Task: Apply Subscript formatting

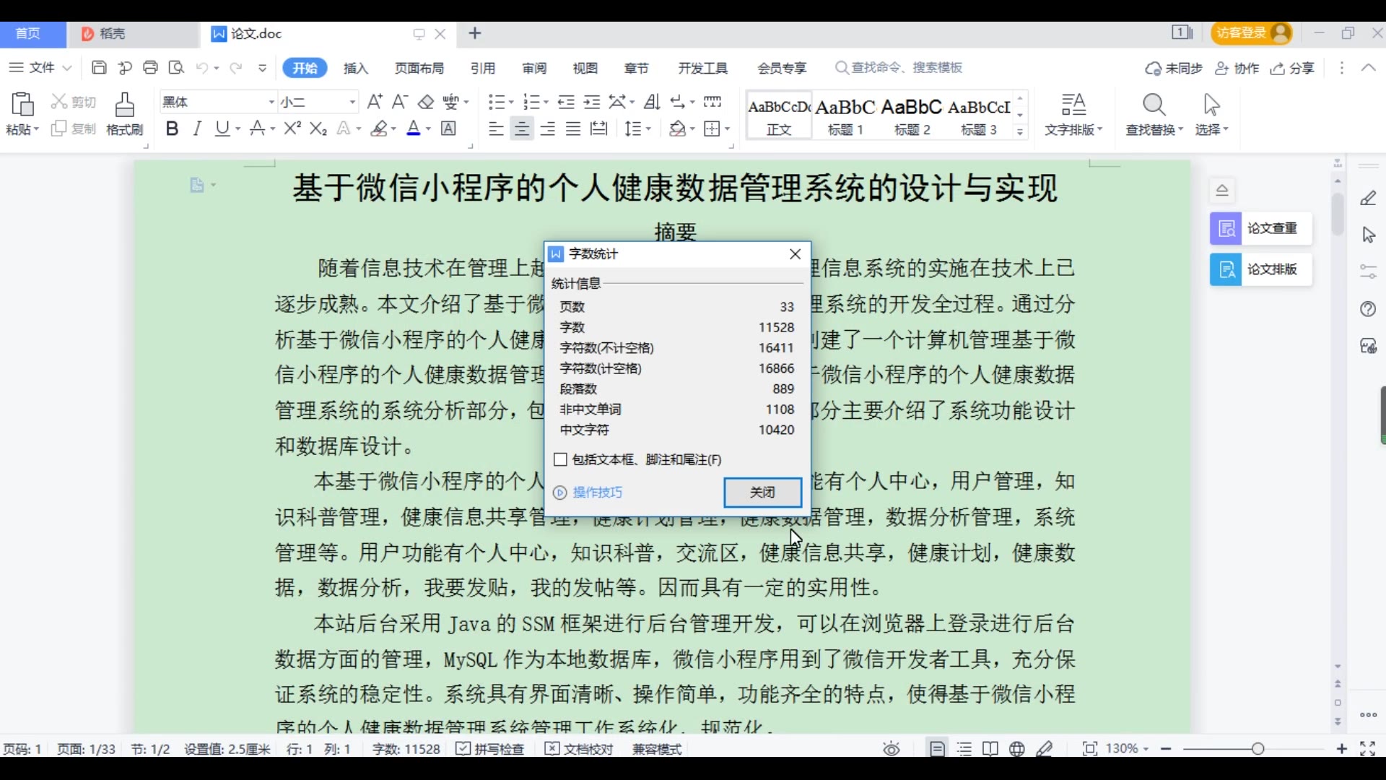Action: (x=318, y=129)
